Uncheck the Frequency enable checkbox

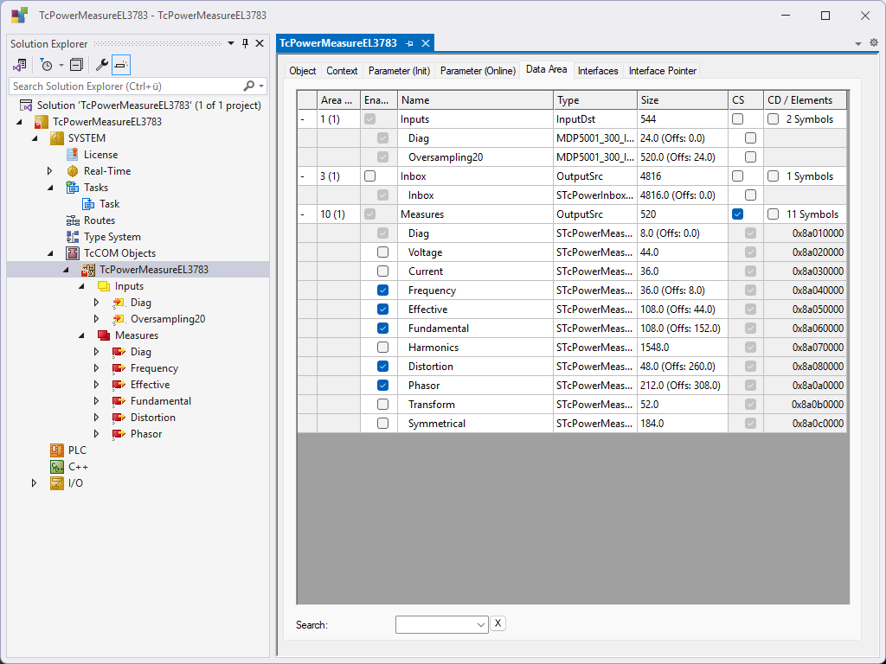click(382, 290)
